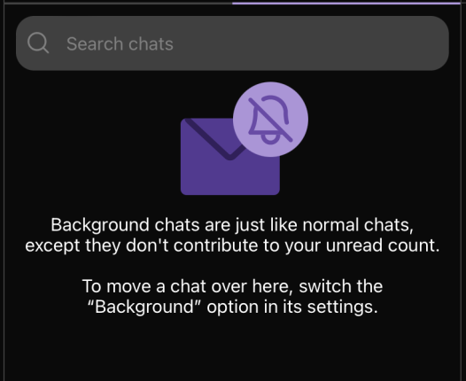Click the dark flap of the envelope
466x381 pixels.
pos(214,139)
